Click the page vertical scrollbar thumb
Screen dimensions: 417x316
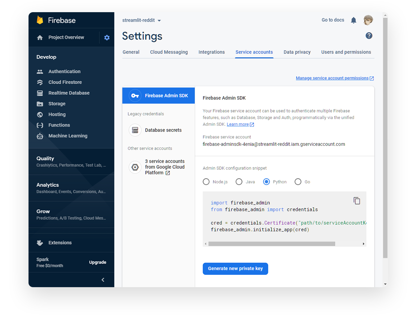385,138
